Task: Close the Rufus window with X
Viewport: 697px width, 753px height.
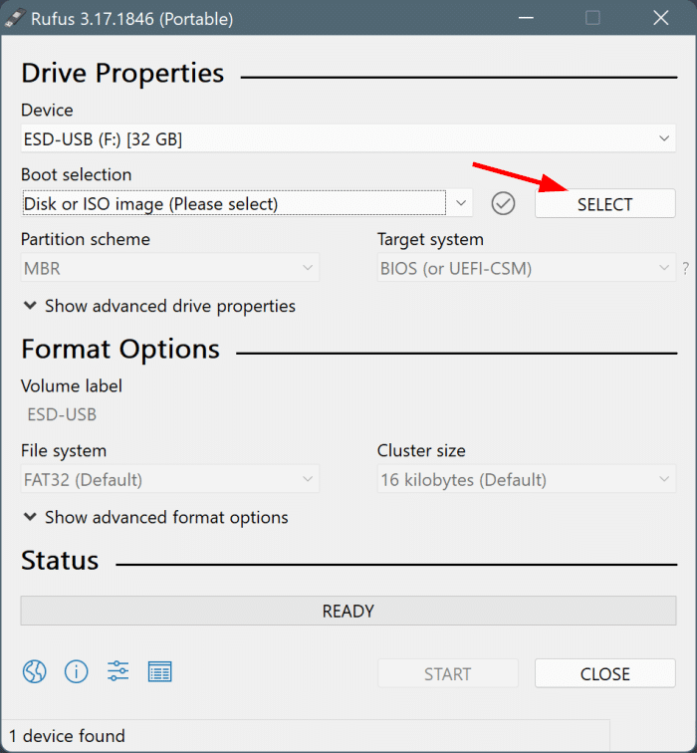Action: coord(661,18)
